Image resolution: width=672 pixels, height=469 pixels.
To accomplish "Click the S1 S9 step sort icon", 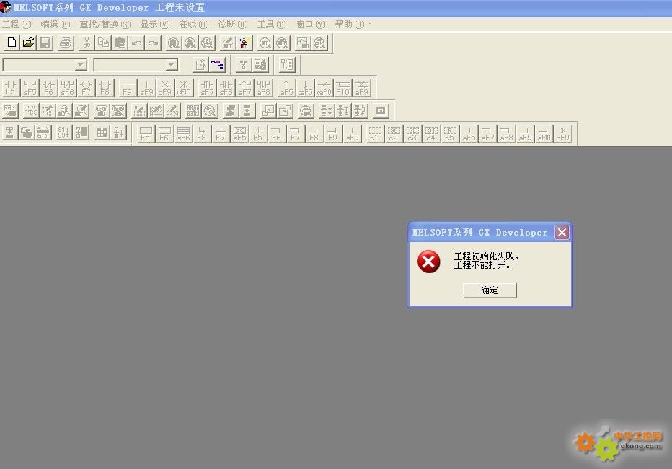I will [x=64, y=133].
